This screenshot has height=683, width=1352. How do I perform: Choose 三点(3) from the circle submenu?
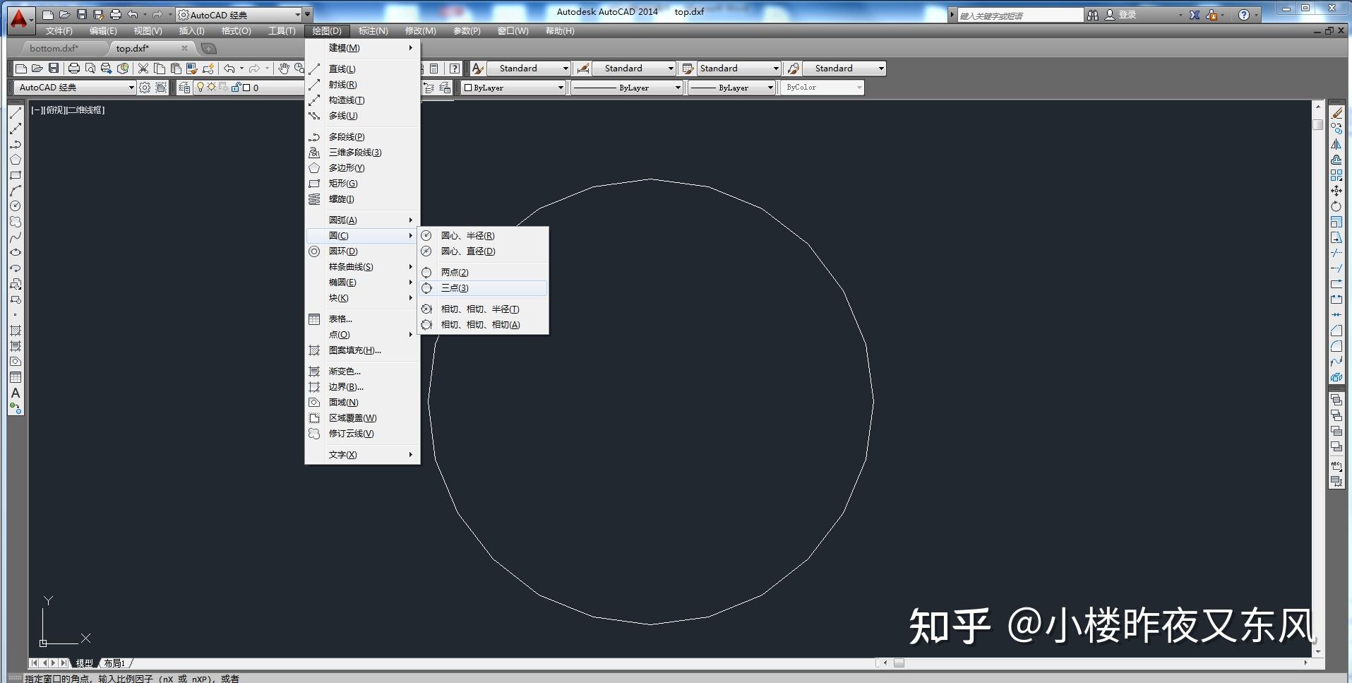[x=455, y=288]
